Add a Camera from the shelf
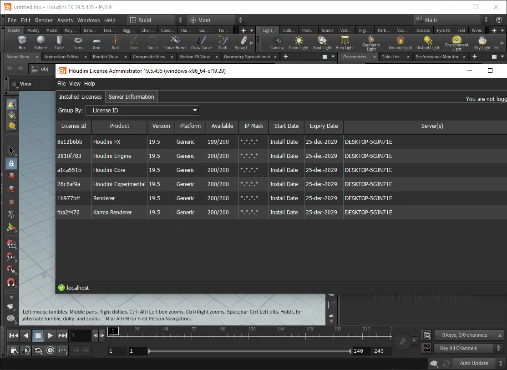This screenshot has width=507, height=370. click(x=277, y=43)
